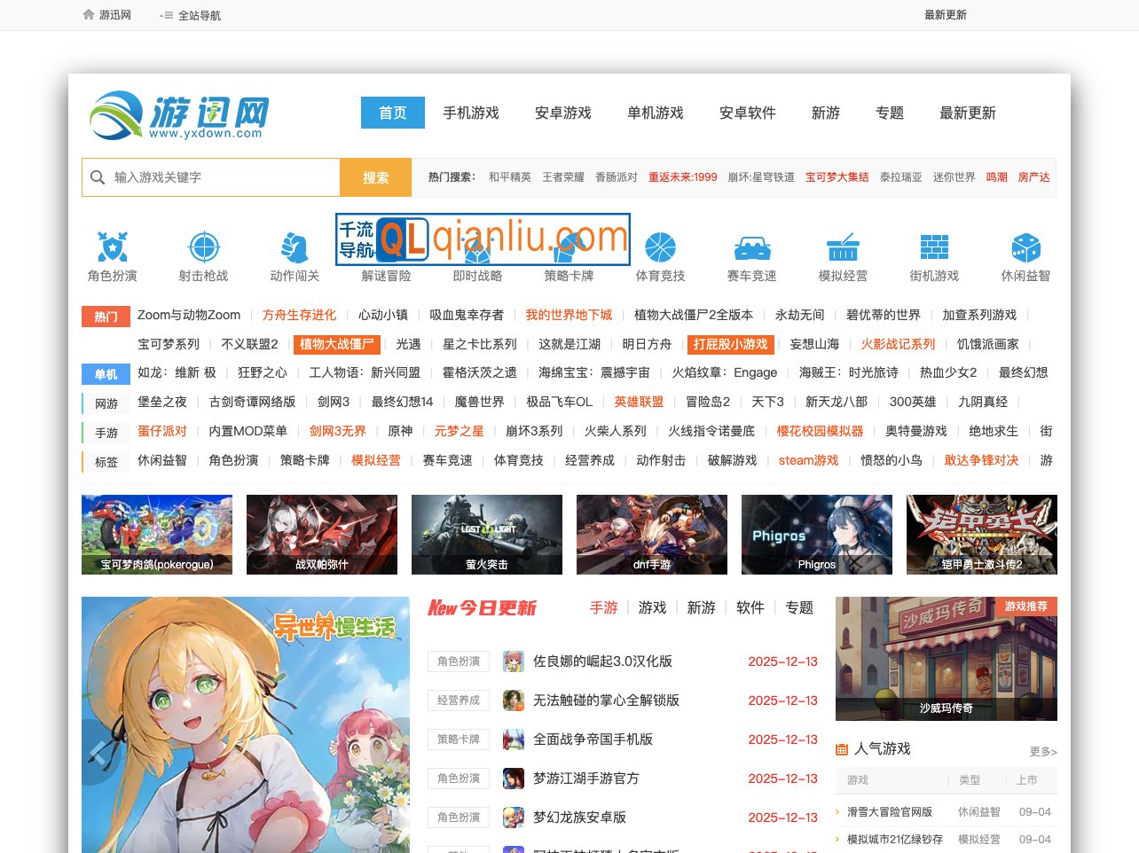
Task: Click the calendar icon beside 人气游戏
Action: point(841,747)
